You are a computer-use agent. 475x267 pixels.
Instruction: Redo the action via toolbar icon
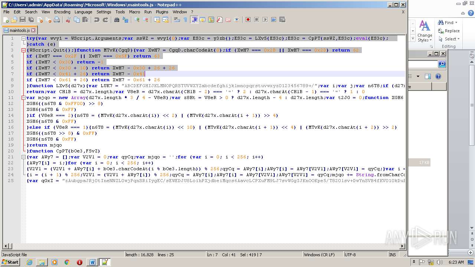[105, 20]
